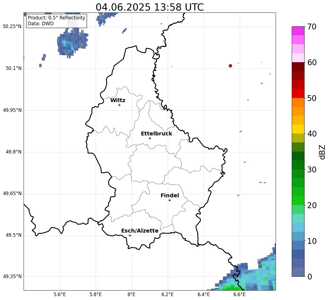329x300 pixels.
Task: Click the 50 value on colorbar
Action: pyautogui.click(x=312, y=98)
